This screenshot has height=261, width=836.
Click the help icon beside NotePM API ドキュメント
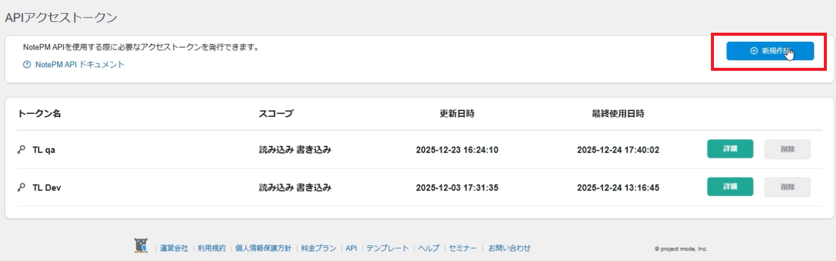coord(27,65)
